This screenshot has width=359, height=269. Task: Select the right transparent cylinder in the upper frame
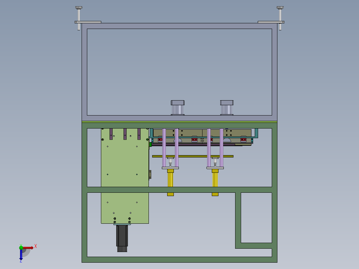click(227, 108)
